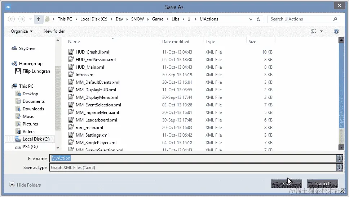The image size is (349, 197).
Task: Select the MM_Settings.xml file icon
Action: tap(71, 135)
